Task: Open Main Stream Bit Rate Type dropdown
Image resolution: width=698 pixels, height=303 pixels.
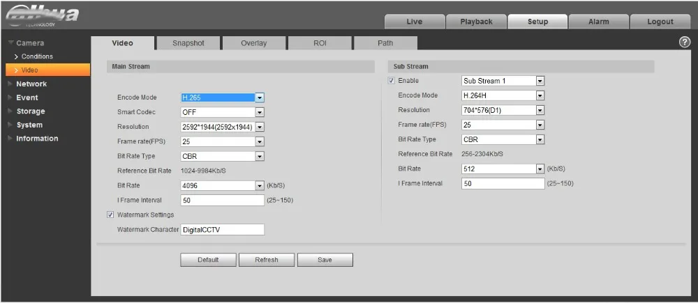Action: [222, 157]
